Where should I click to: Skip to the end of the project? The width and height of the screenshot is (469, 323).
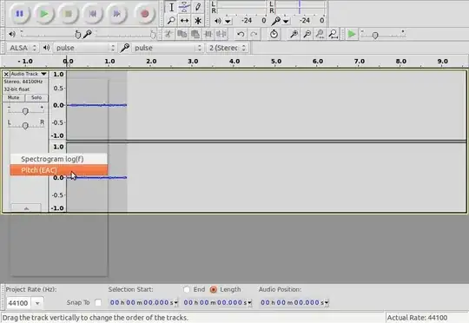[117, 14]
